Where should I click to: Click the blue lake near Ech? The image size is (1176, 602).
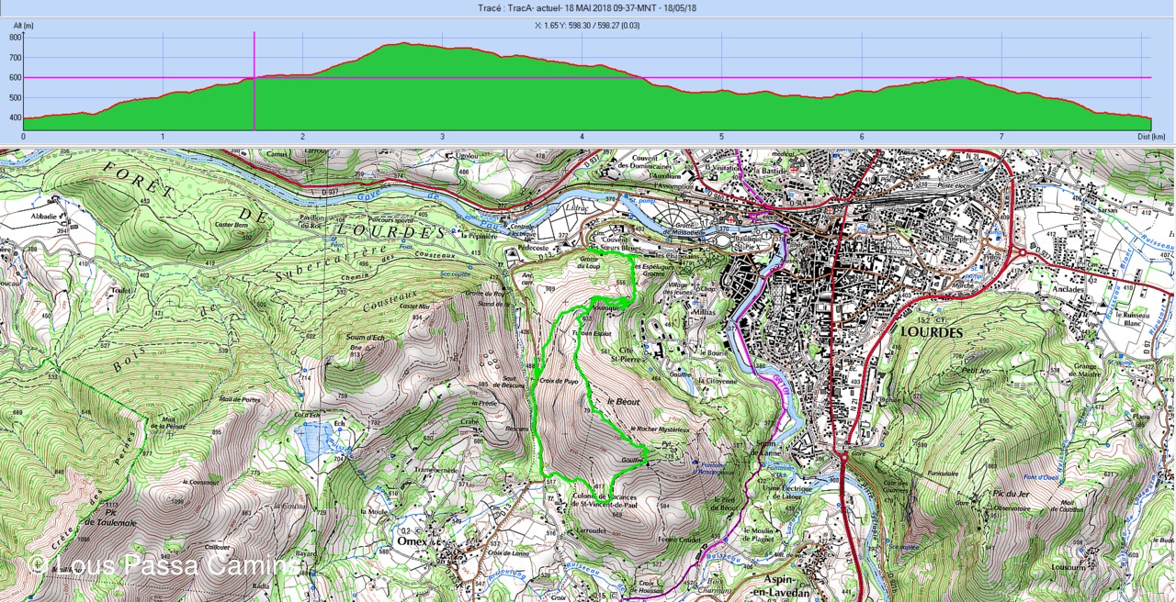311,440
